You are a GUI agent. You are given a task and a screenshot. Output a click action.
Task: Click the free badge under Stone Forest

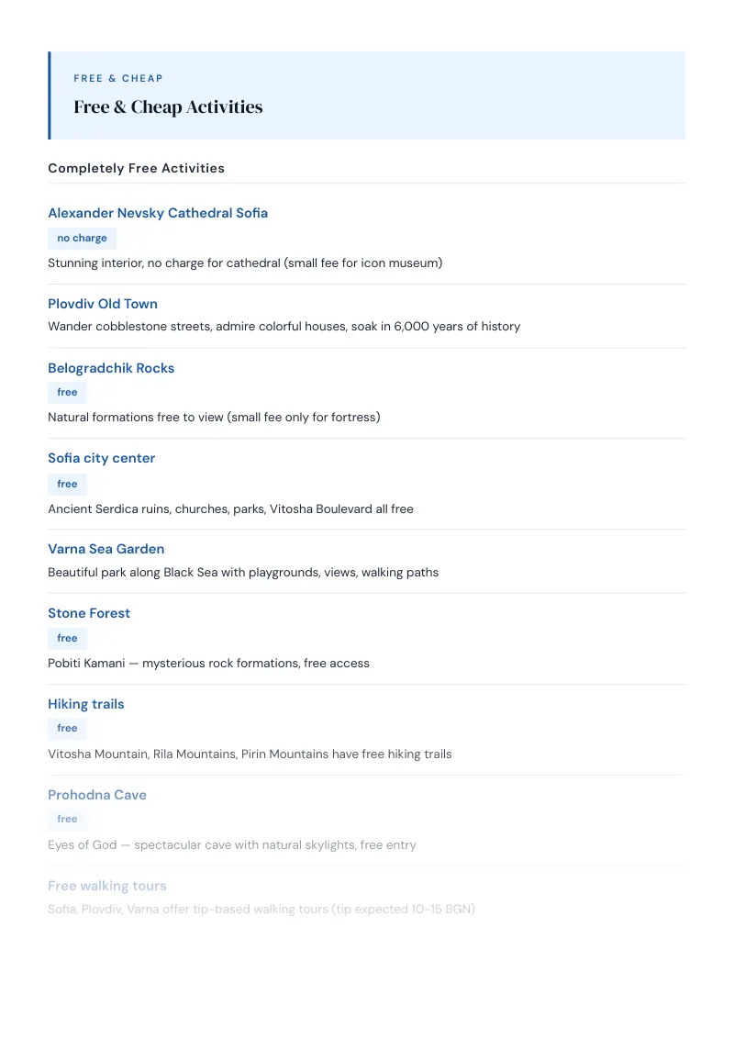(67, 638)
